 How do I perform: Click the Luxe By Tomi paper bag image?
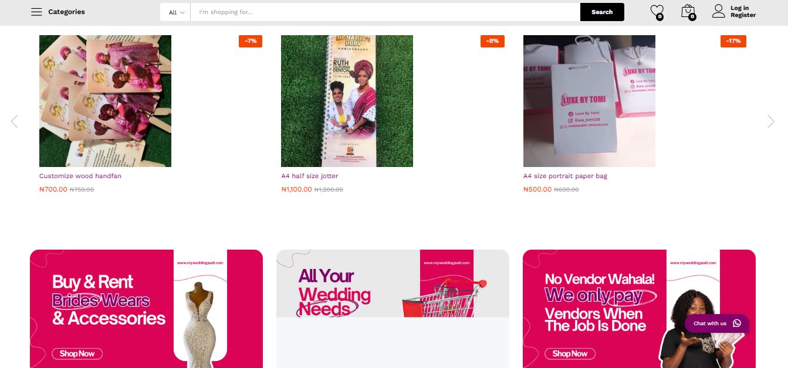coord(589,101)
